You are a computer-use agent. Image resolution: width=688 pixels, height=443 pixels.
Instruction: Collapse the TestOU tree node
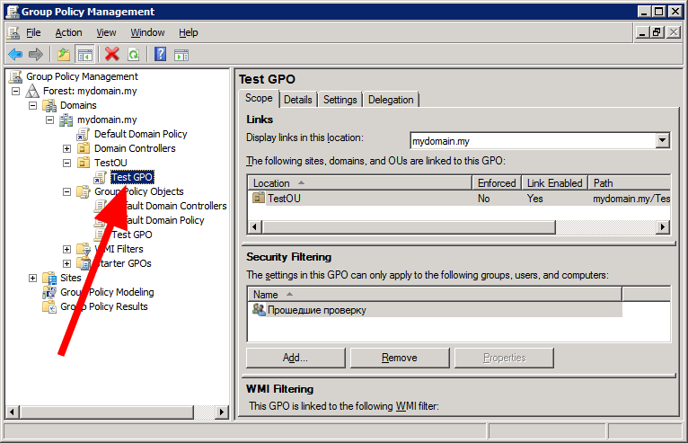[66, 163]
